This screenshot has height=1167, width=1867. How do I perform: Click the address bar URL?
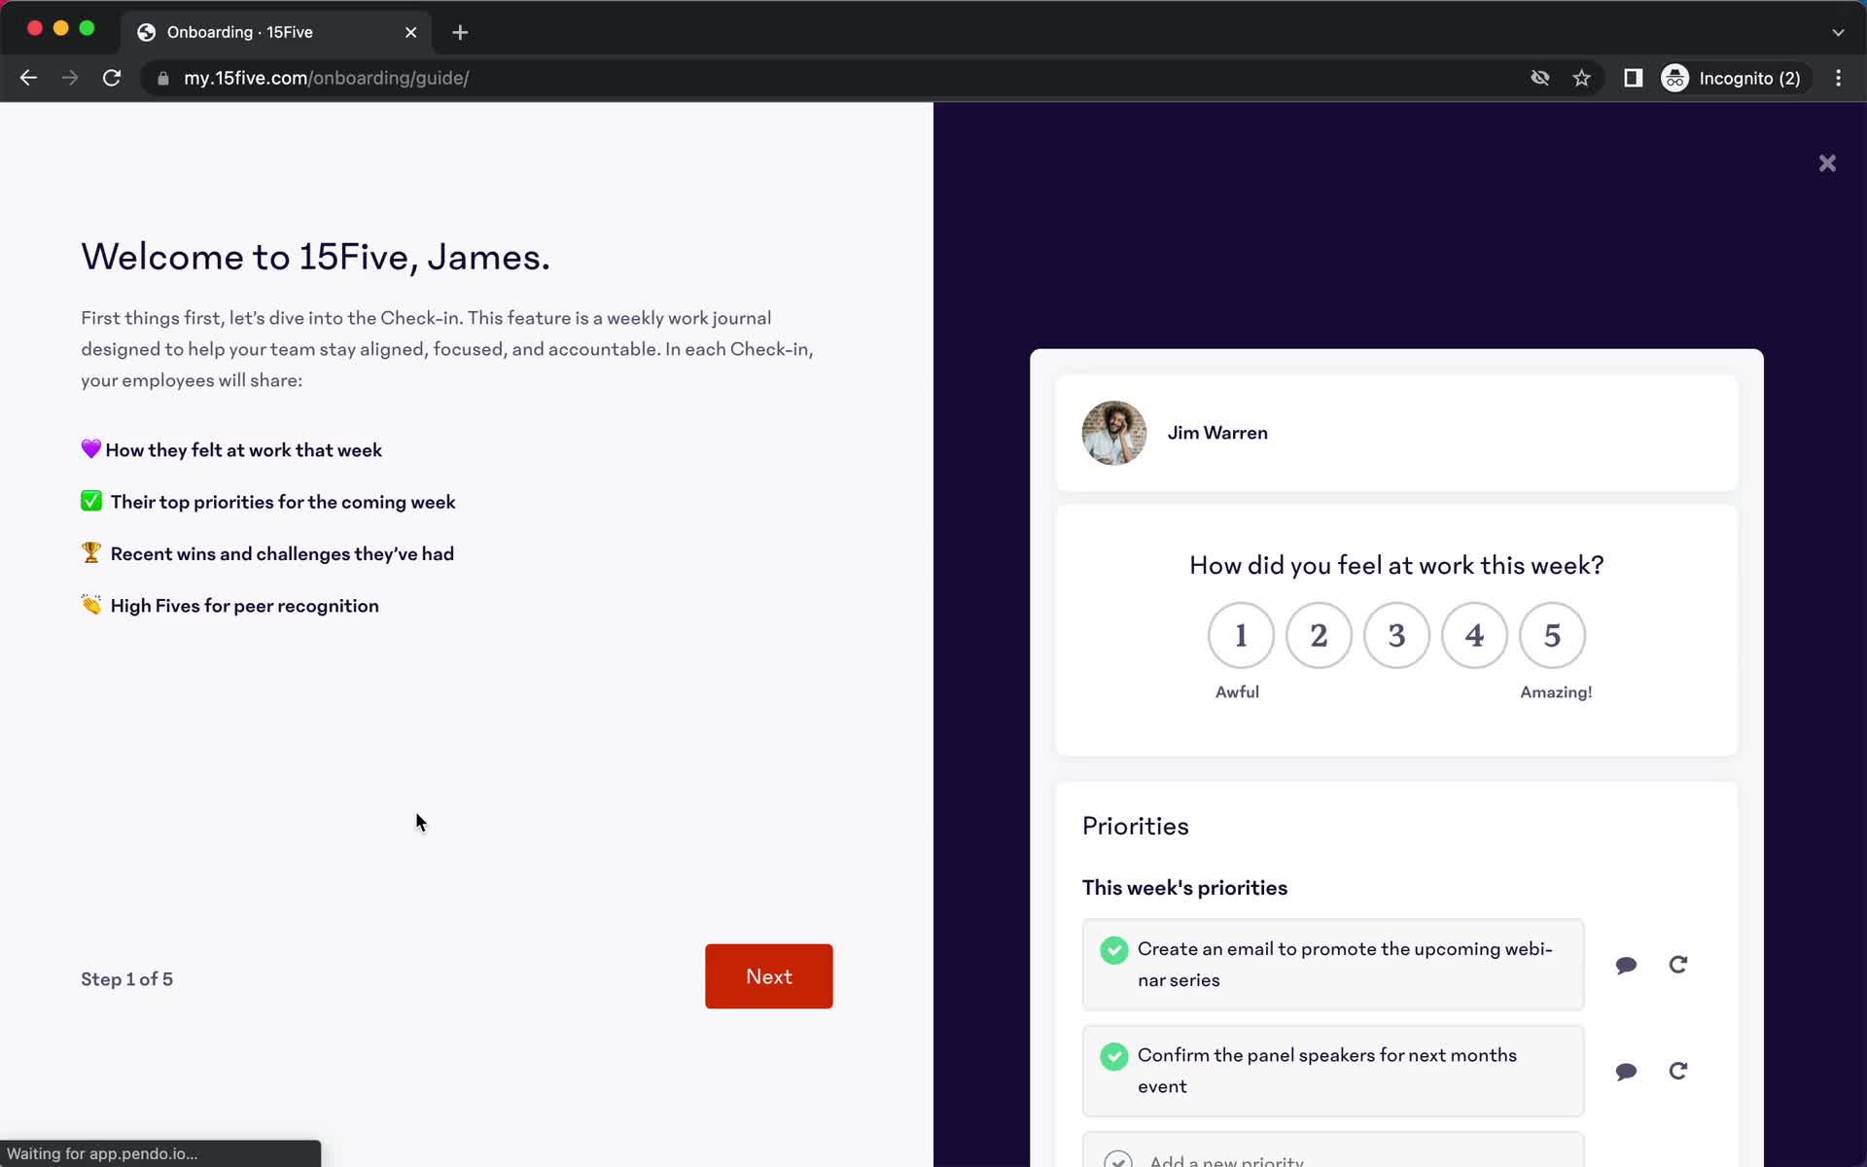[x=327, y=78]
